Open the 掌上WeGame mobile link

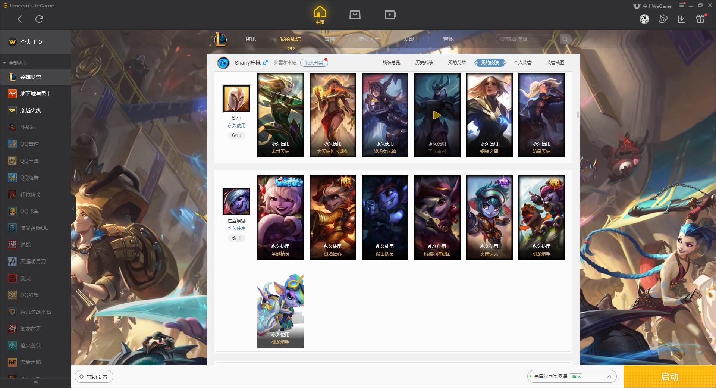(652, 6)
